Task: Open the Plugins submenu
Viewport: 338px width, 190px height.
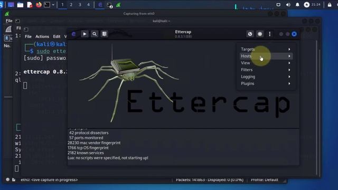Action: click(x=266, y=83)
